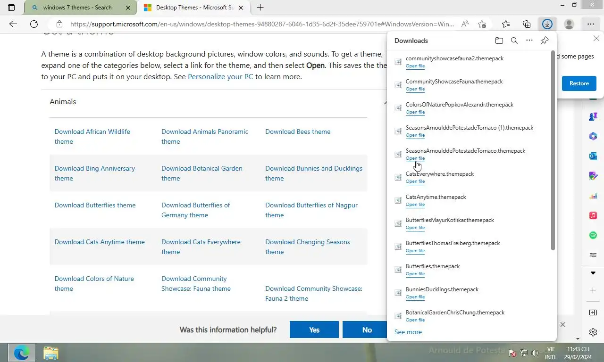Click the Downloads panel scrollbar
Image resolution: width=604 pixels, height=362 pixels.
coord(553,150)
